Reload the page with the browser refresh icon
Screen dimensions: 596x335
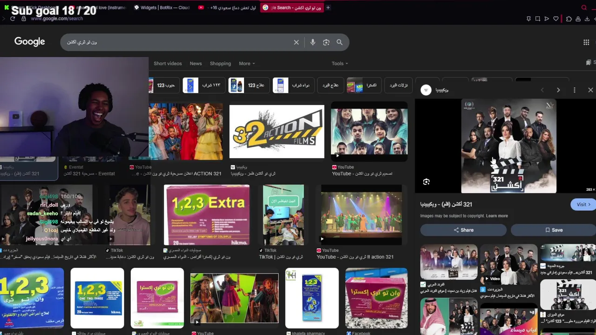(x=13, y=19)
